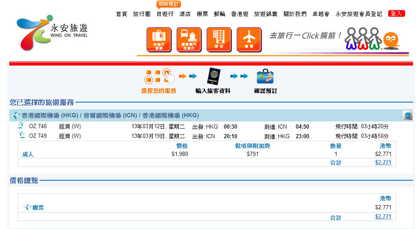Click the 選擇您的服務 step icon
416x229 pixels.
point(158,76)
